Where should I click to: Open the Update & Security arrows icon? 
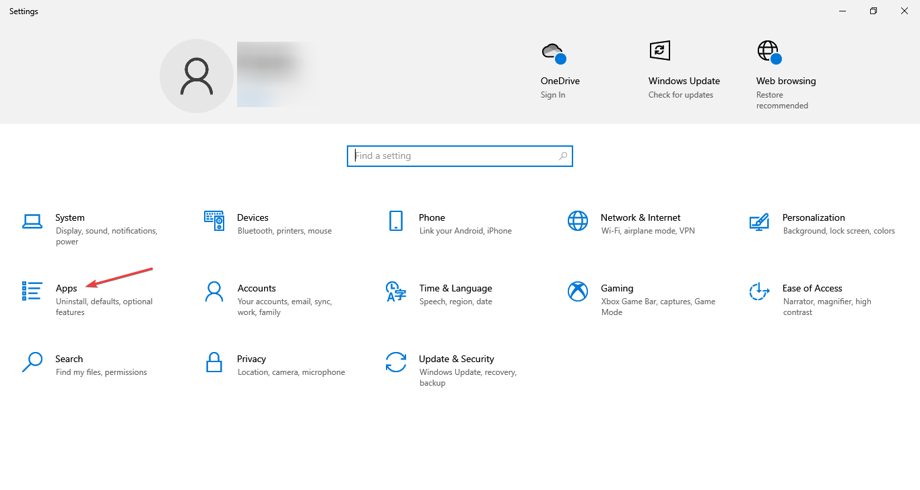396,362
